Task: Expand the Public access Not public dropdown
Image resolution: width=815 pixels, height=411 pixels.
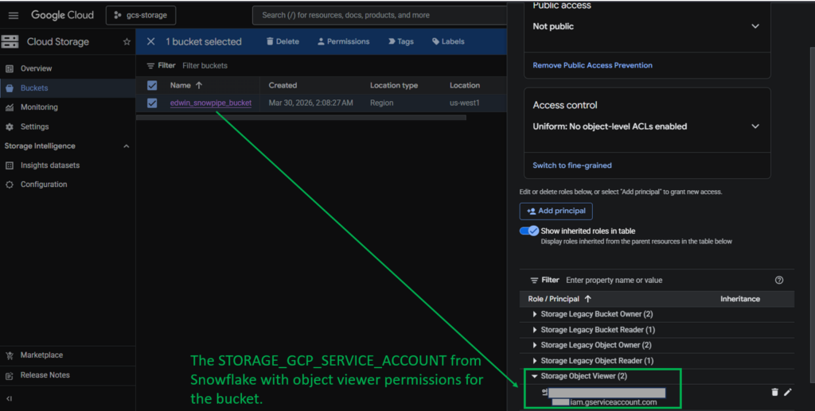Action: pyautogui.click(x=755, y=26)
